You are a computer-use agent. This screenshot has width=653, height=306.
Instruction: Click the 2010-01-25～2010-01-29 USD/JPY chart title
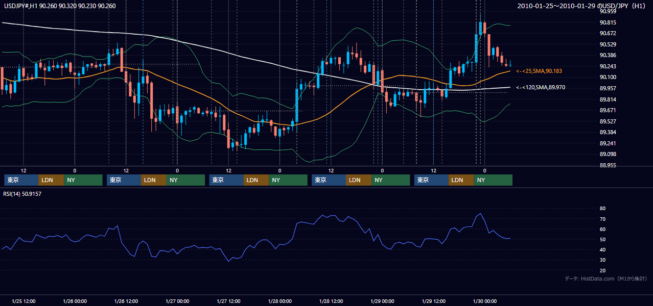tap(582, 6)
